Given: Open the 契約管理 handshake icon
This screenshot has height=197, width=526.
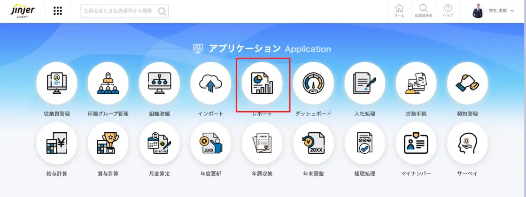Looking at the screenshot, I should click(x=467, y=83).
